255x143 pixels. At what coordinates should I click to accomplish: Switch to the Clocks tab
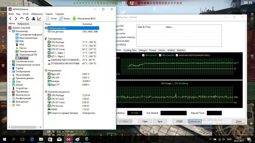click(x=162, y=50)
